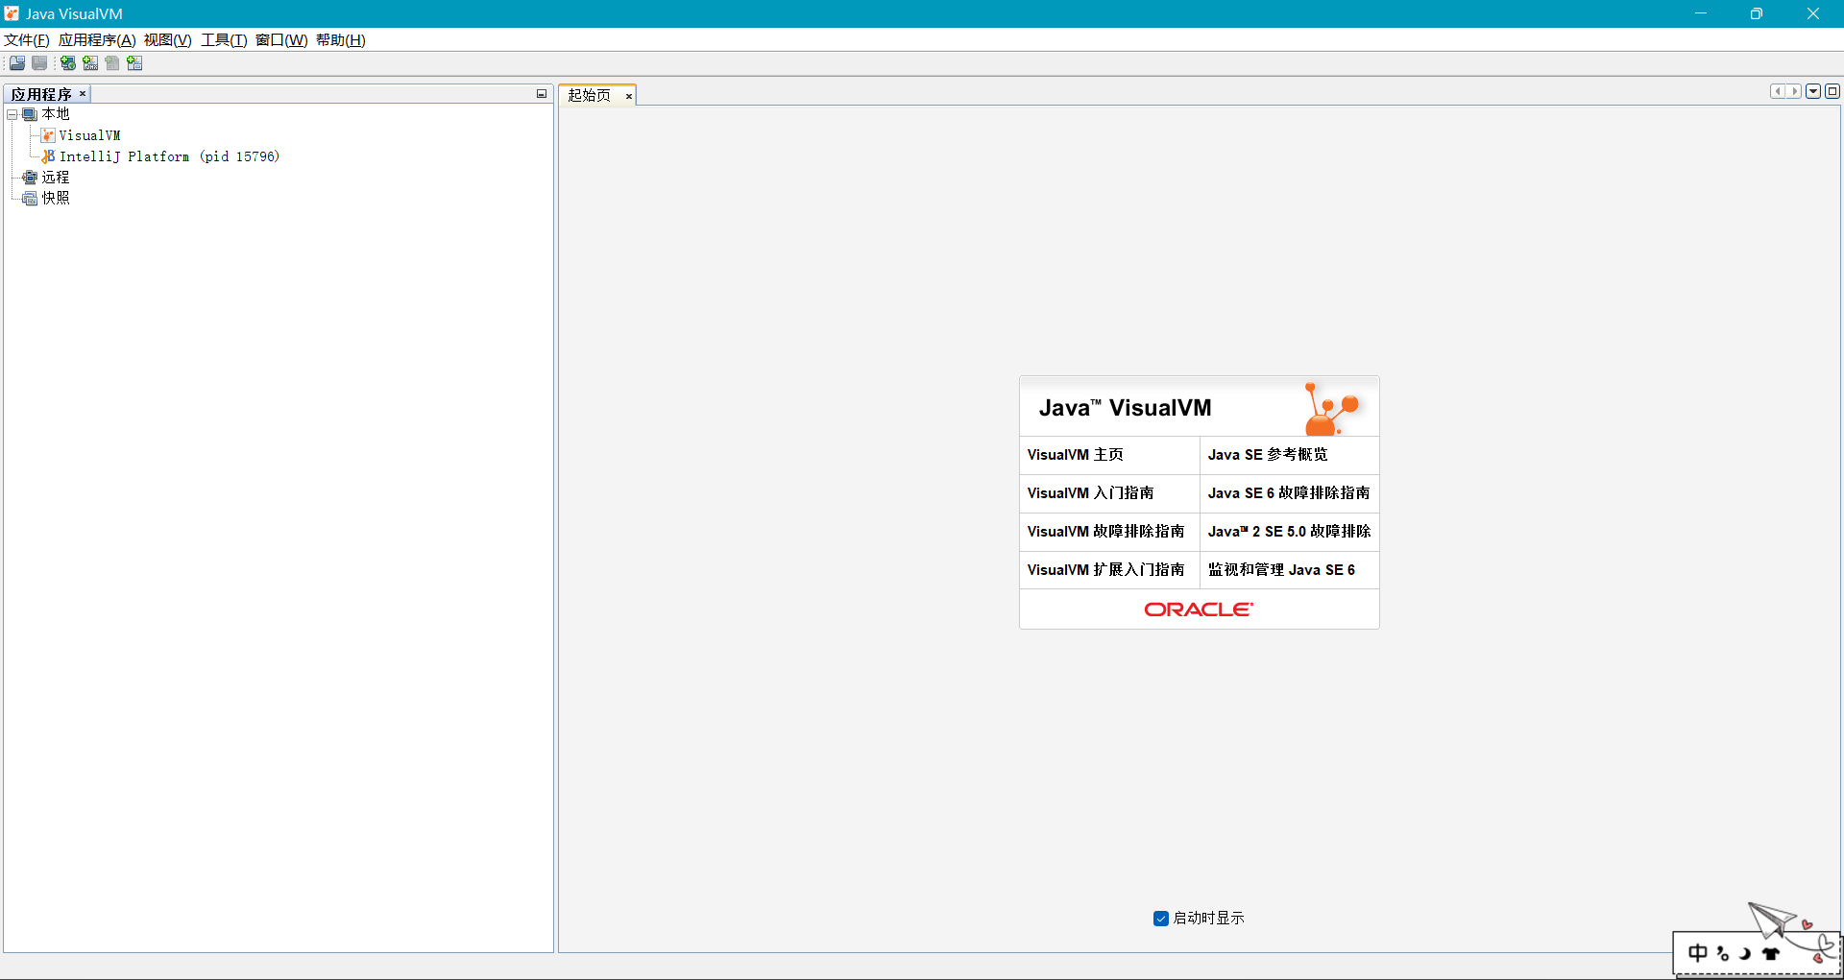The height and width of the screenshot is (980, 1844).
Task: Open the document list dropdown arrow
Action: (1813, 91)
